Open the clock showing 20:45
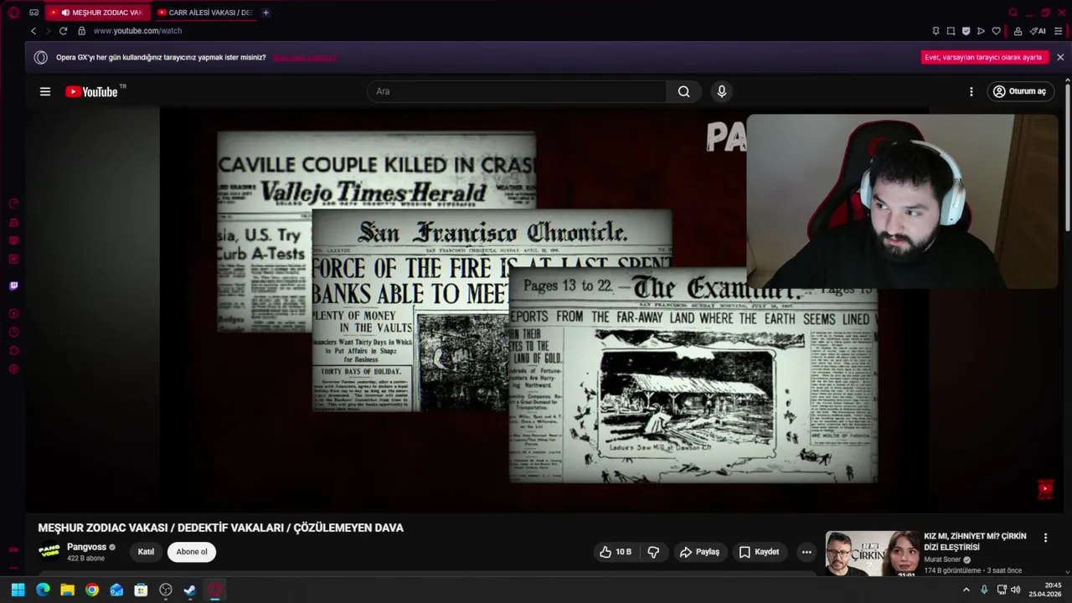Viewport: 1072px width, 603px height. pyautogui.click(x=1046, y=590)
